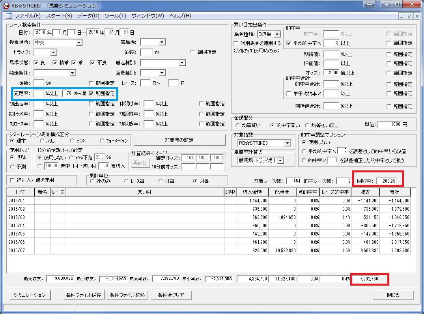Image resolution: width=424 pixels, height=314 pixels.
Task: Minimize the inner MDI child window
Action: [x=402, y=17]
